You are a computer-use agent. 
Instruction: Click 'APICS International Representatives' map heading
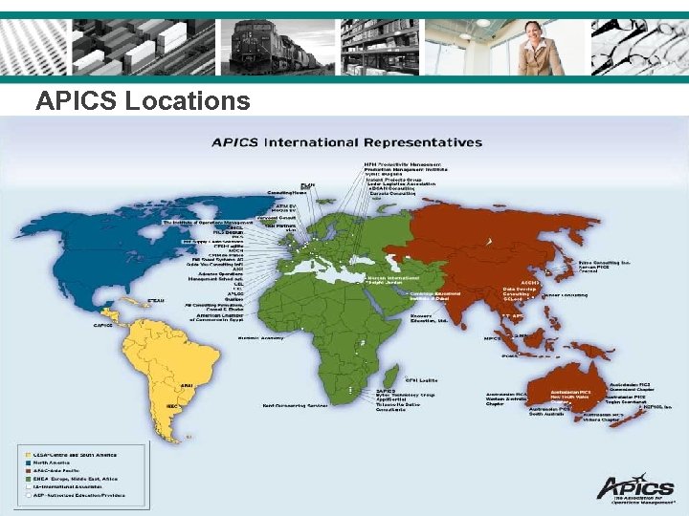[347, 142]
